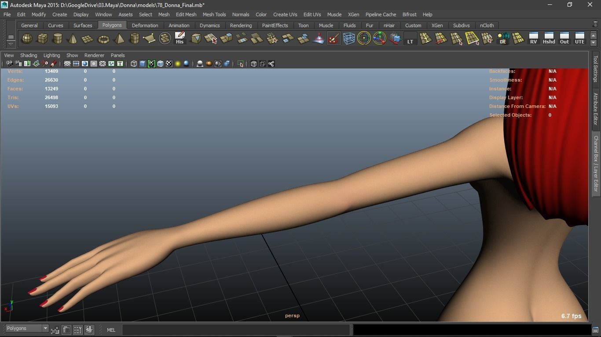Open the Out outliner shelf icon
This screenshot has width=601, height=337.
(564, 39)
